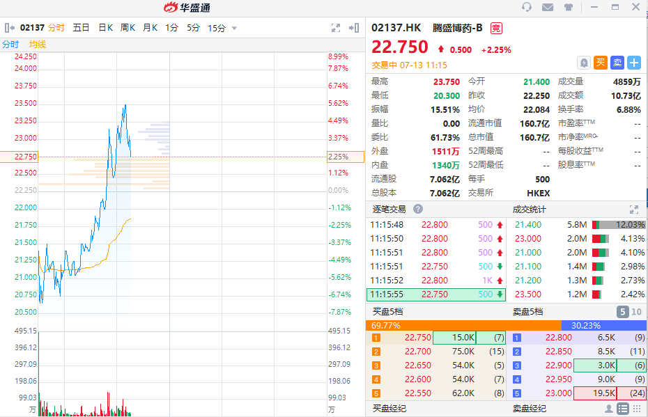
Task: Switch to grid dots view icon
Action: [637, 409]
